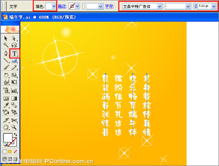Click the 欢乐畅享端午伴 vertical text line
This screenshot has width=219, height=166.
point(133,105)
